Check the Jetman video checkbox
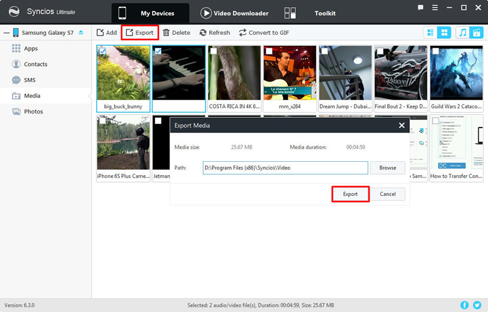 click(158, 121)
